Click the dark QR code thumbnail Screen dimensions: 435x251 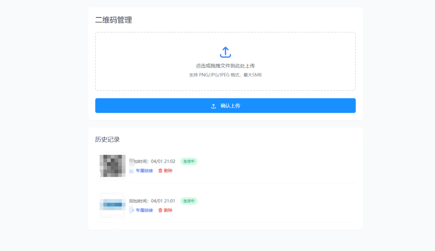[112, 165]
